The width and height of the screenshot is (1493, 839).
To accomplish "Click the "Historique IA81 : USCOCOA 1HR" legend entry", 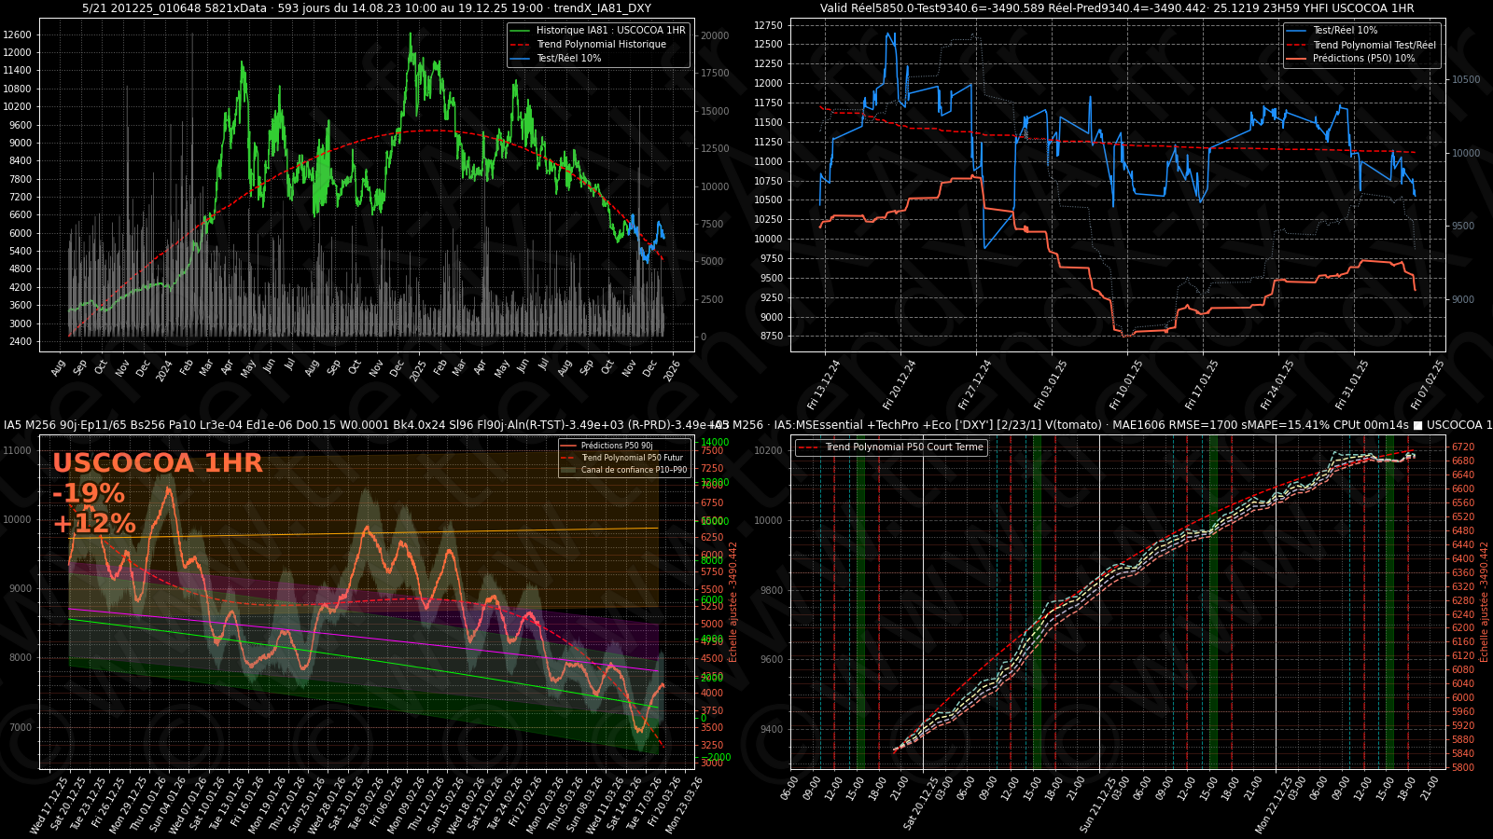I will click(x=610, y=31).
